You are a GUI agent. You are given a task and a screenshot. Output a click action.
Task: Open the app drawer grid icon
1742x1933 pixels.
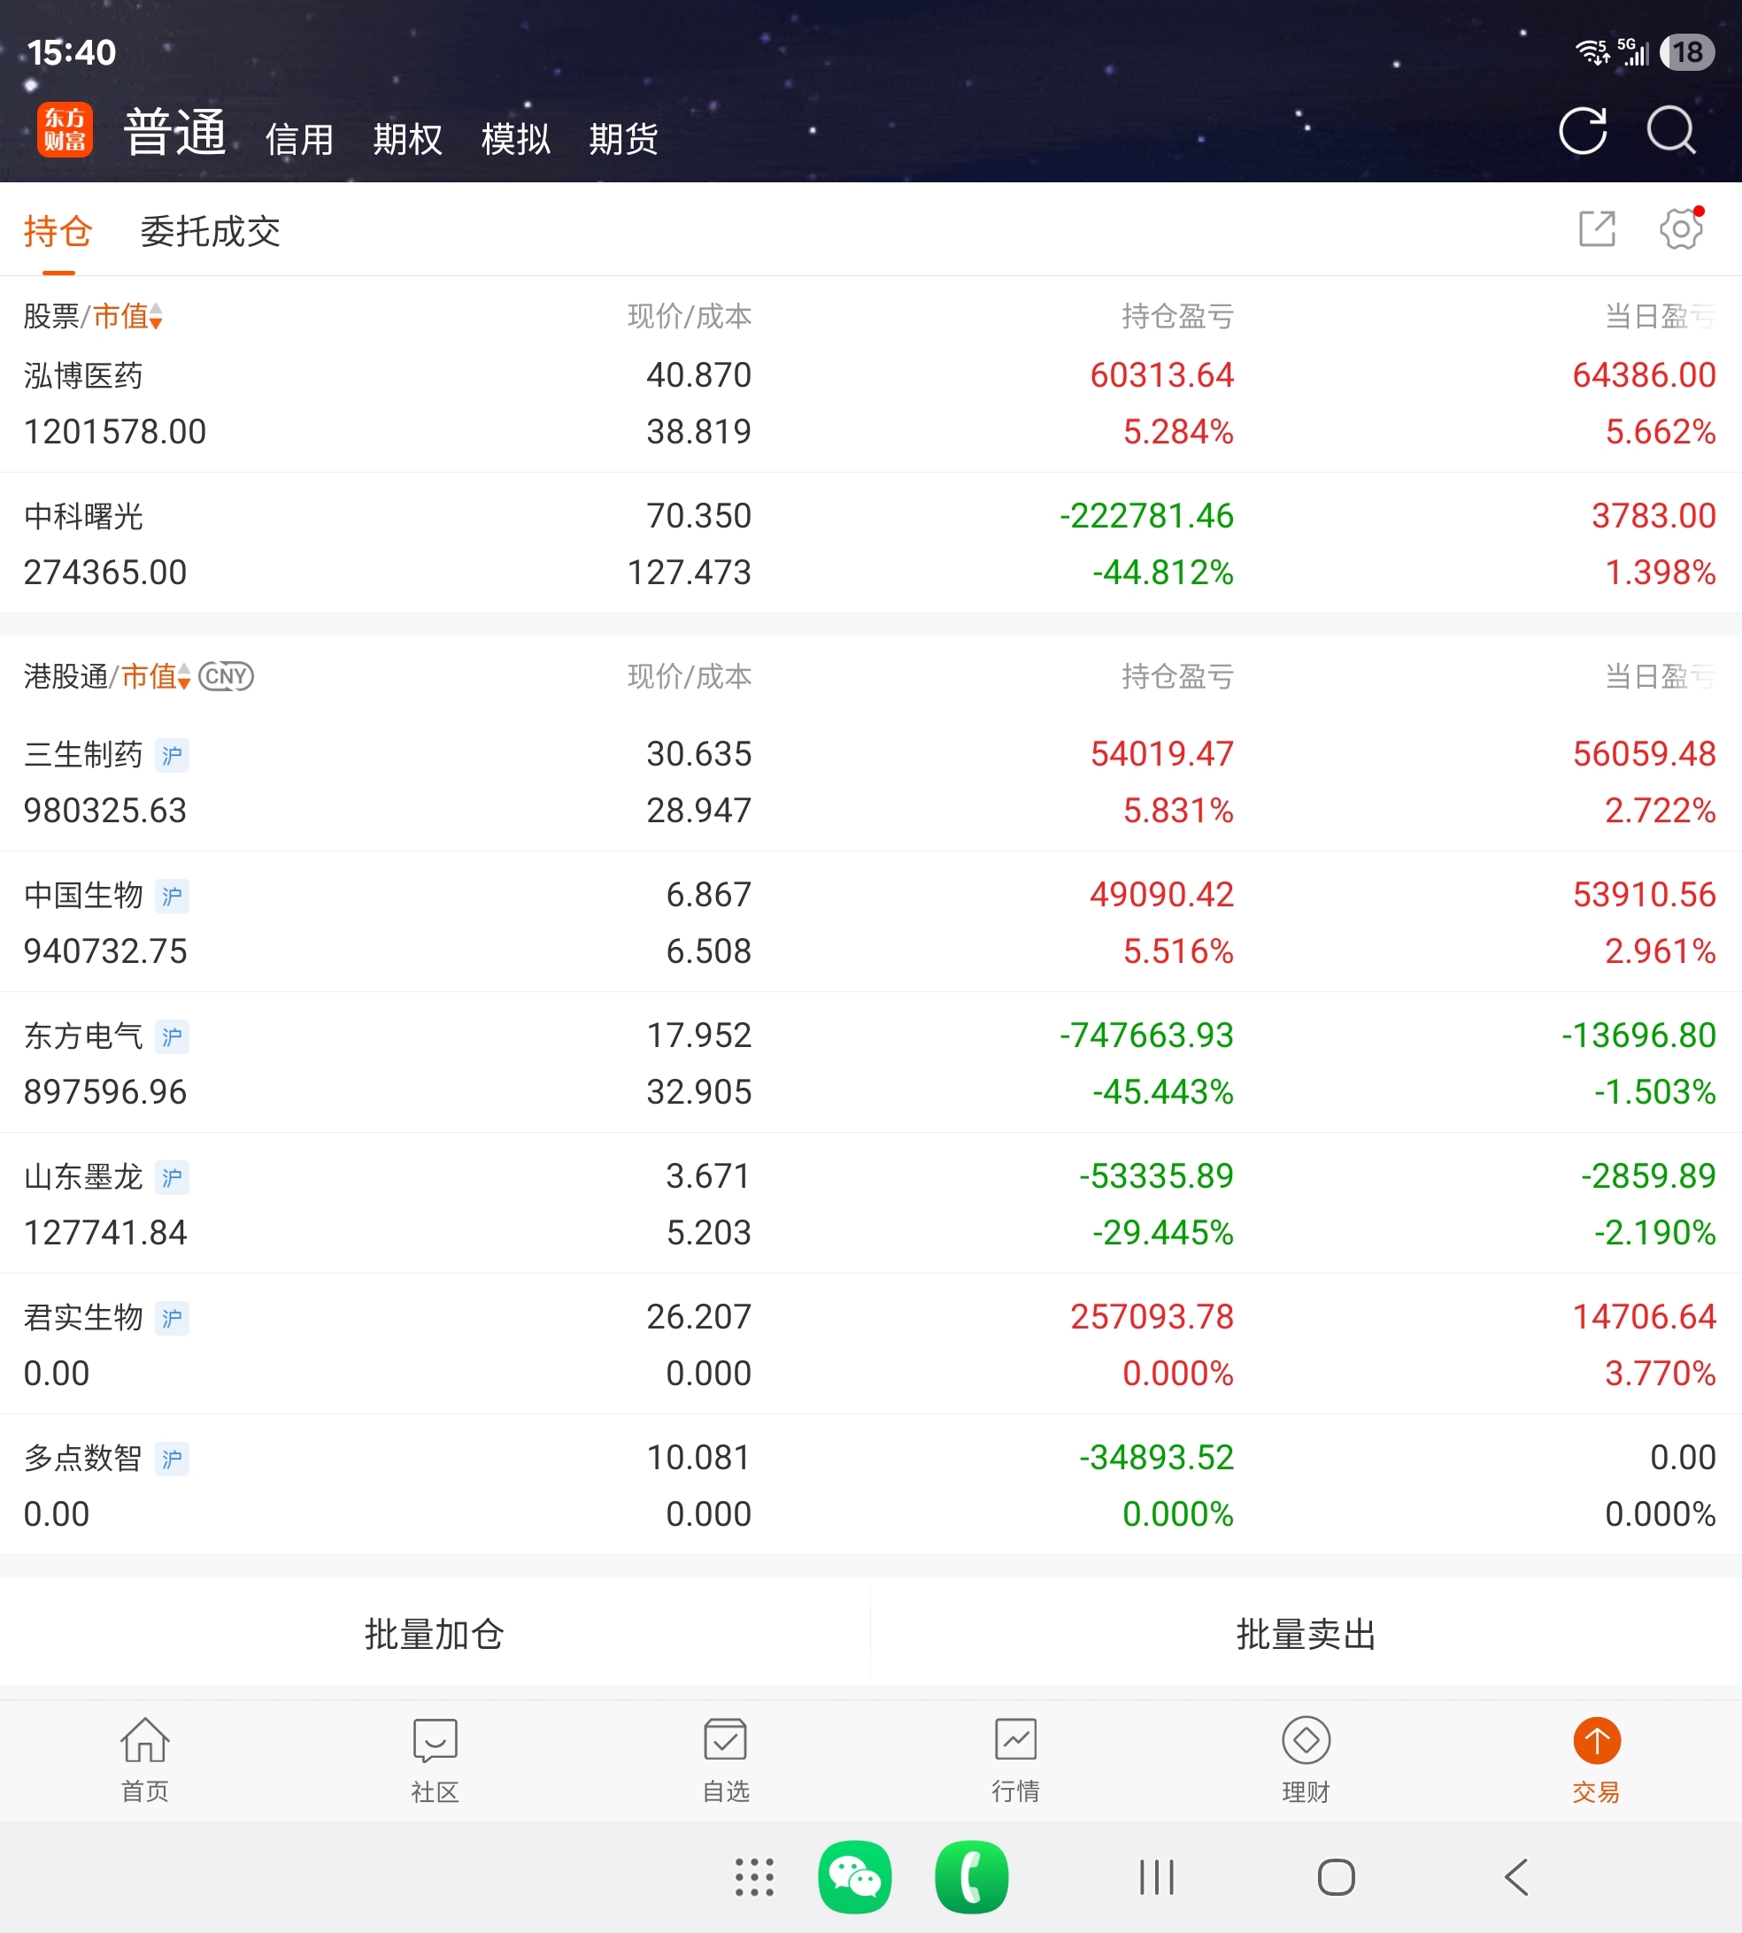point(754,1876)
